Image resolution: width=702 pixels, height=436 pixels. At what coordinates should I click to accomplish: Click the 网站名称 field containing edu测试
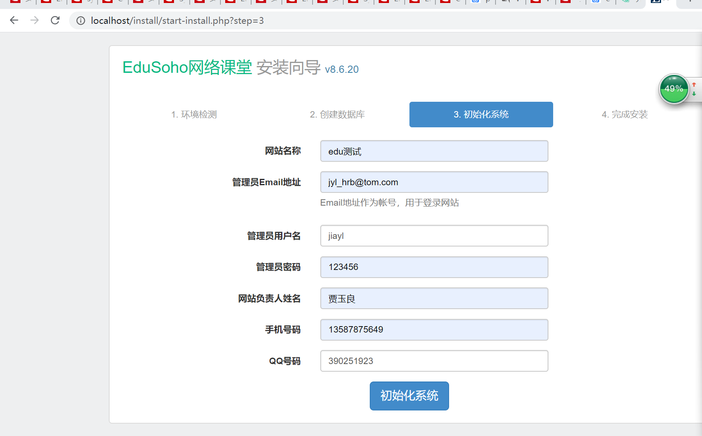point(434,151)
